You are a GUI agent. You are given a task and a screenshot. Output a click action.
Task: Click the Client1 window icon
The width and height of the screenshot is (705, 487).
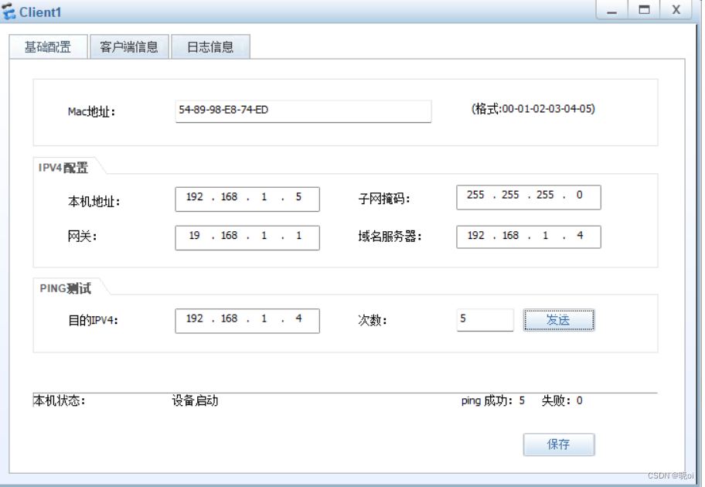click(9, 12)
